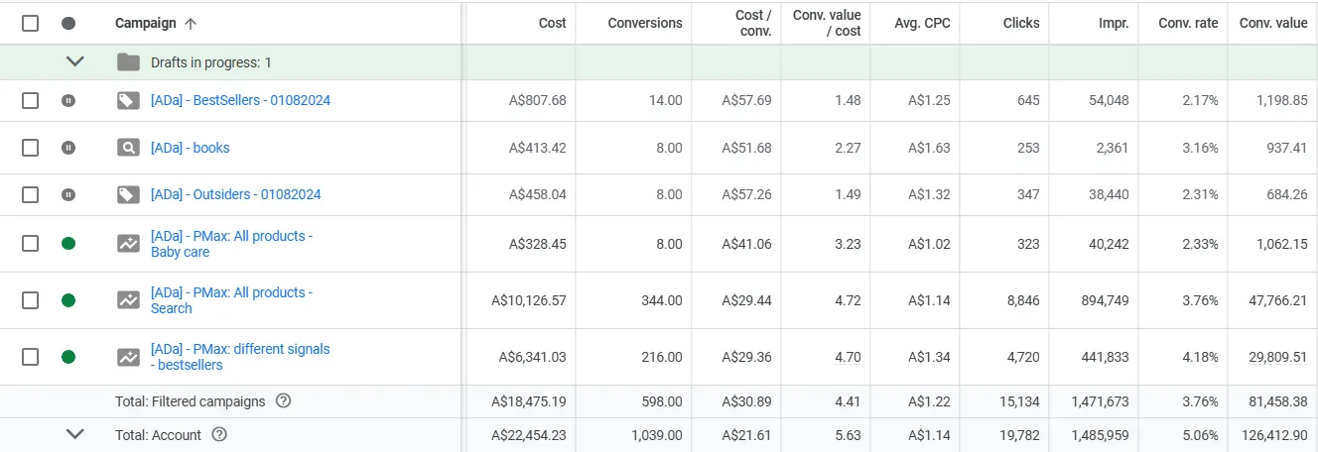Sort by the Conv. rate column header
Screen dimensions: 1318x452
click(x=1188, y=23)
